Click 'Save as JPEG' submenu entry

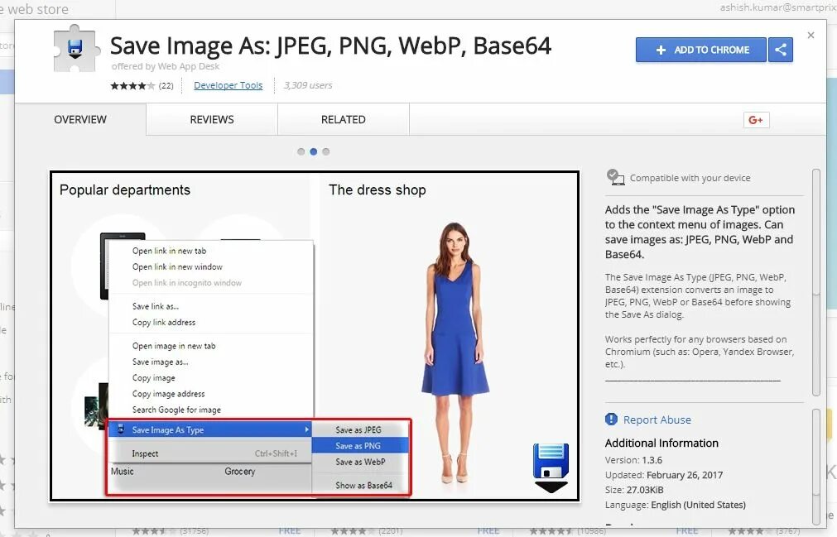[x=360, y=429]
